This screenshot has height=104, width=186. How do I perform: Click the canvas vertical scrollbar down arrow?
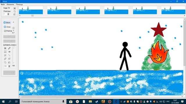pos(184,94)
